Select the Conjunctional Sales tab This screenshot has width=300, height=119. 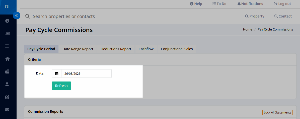(177, 49)
